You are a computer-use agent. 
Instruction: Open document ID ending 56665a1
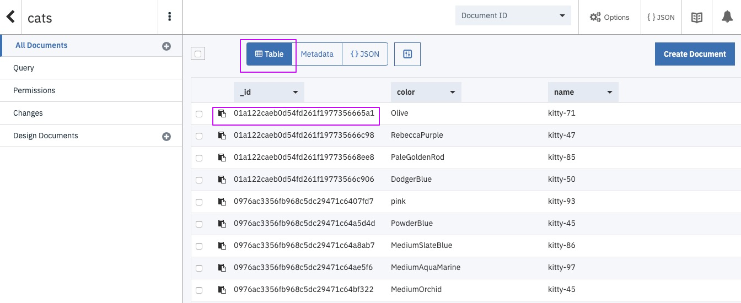click(304, 113)
